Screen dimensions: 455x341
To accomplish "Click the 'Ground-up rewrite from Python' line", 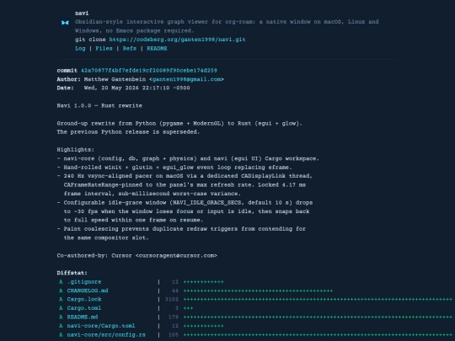I will 179,124.
